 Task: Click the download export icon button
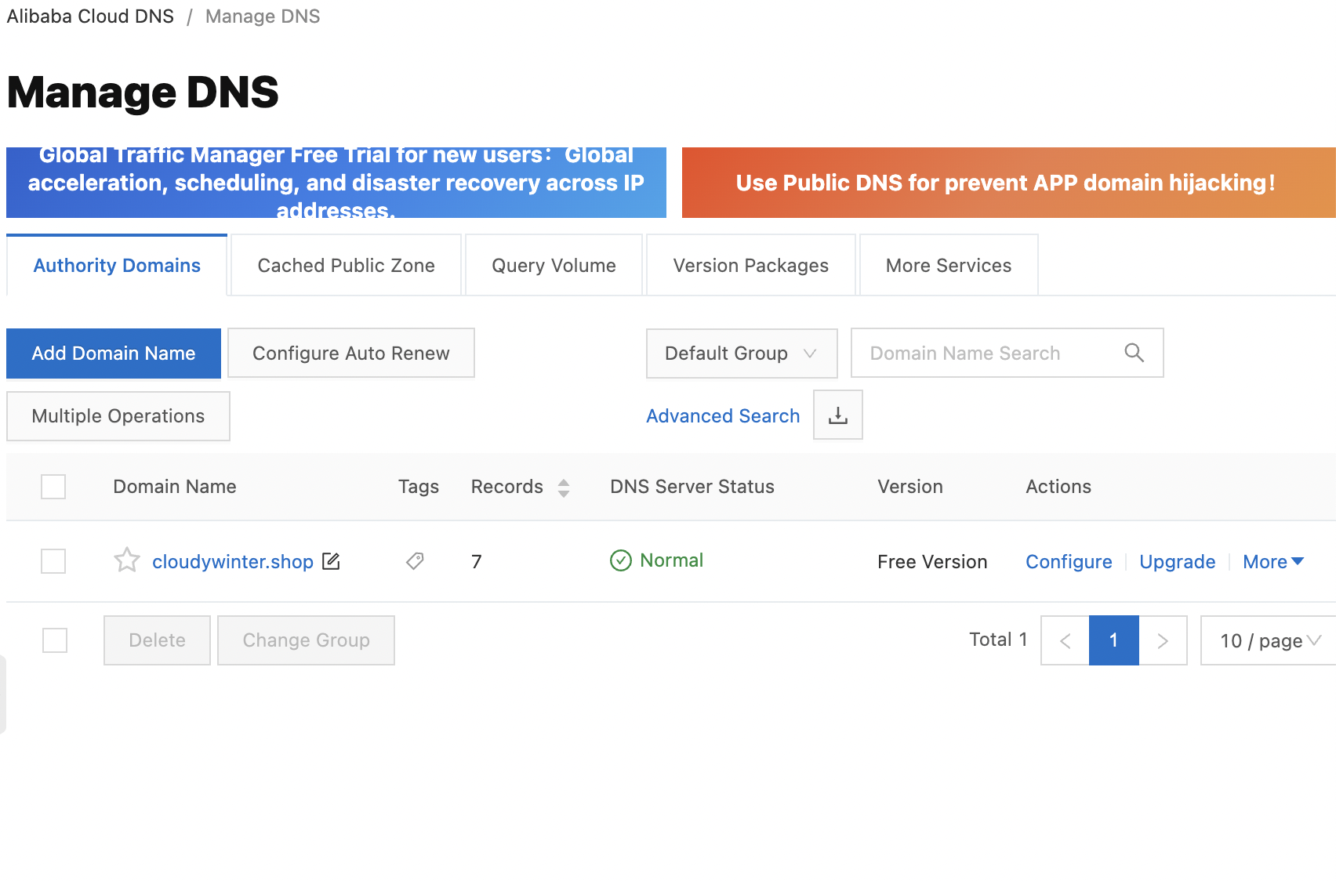(x=838, y=415)
